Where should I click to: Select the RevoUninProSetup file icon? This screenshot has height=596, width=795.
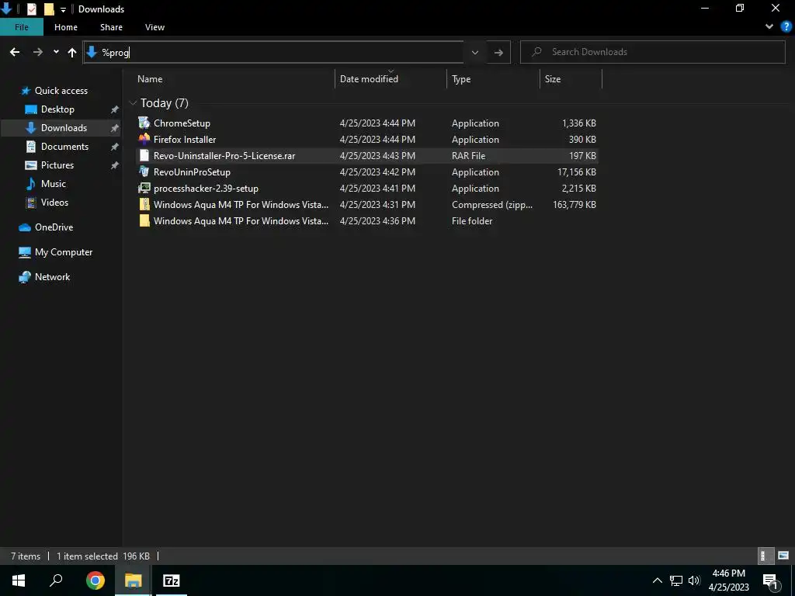tap(144, 172)
